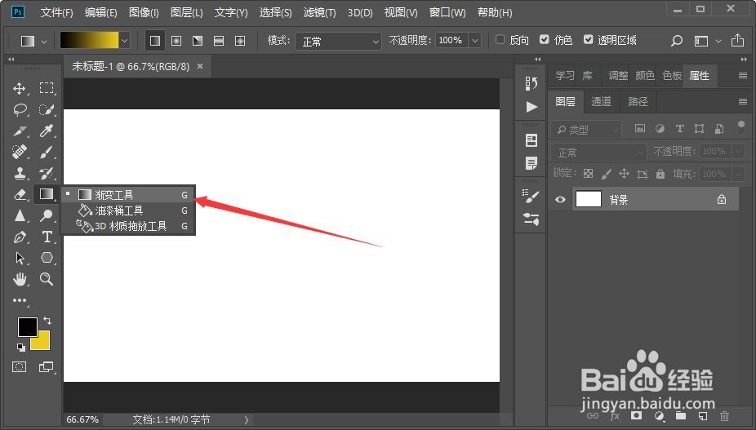Swap foreground and background colors
756x430 pixels.
(47, 320)
